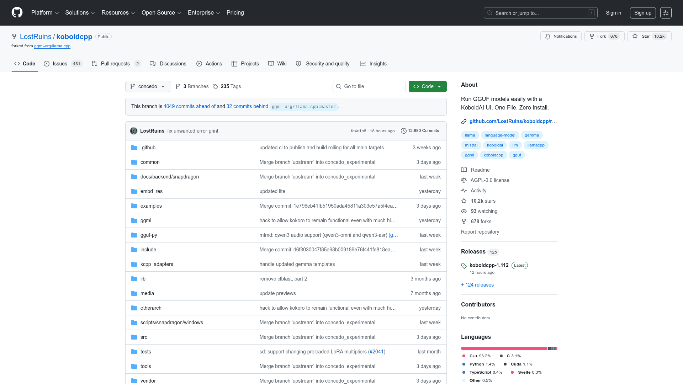Click the Sign up button
683x384 pixels.
(x=642, y=13)
